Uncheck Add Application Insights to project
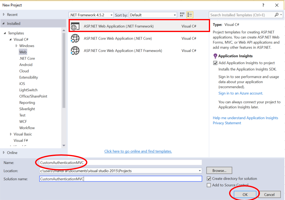The width and height of the screenshot is (285, 200). coord(215,63)
